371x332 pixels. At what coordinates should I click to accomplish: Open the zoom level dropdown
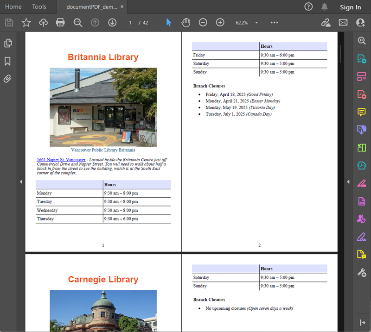click(x=256, y=23)
